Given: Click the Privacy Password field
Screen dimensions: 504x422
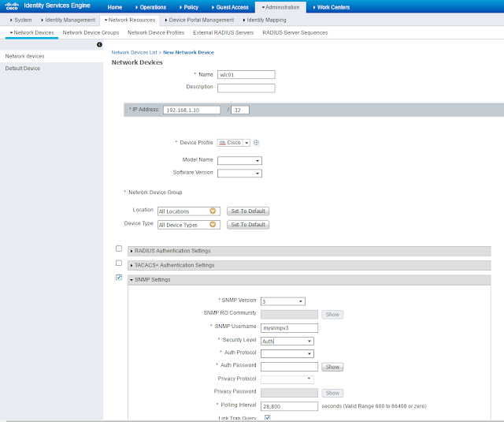Looking at the screenshot, I should point(289,393).
